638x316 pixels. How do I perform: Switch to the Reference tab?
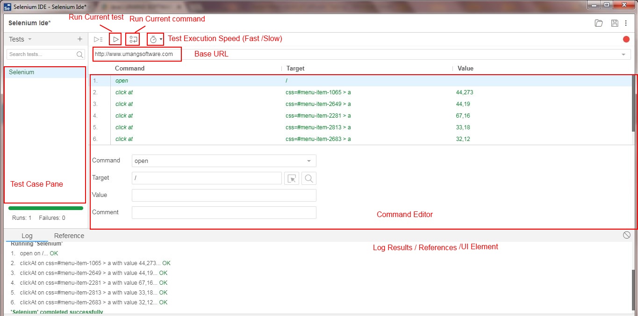(69, 236)
